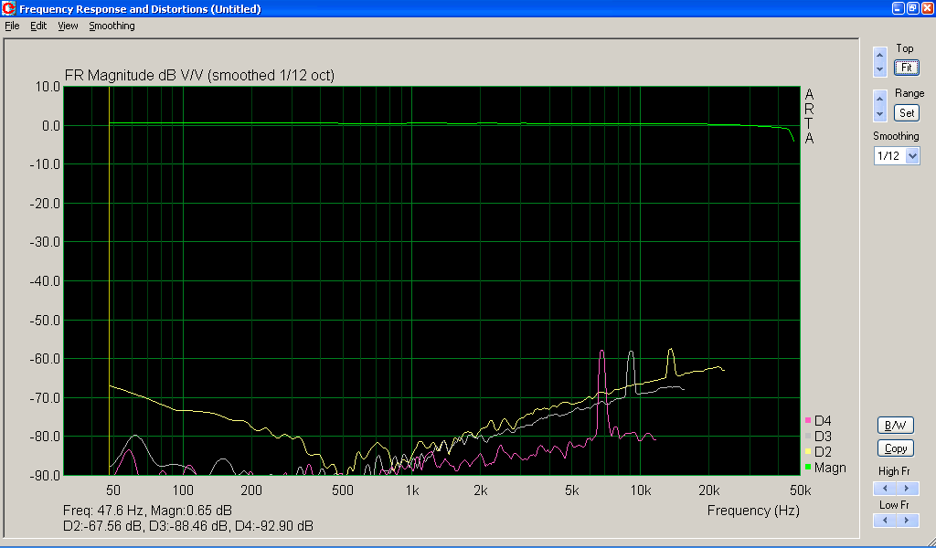Minimize the Frequency Response window
This screenshot has width=936, height=548.
pyautogui.click(x=899, y=8)
